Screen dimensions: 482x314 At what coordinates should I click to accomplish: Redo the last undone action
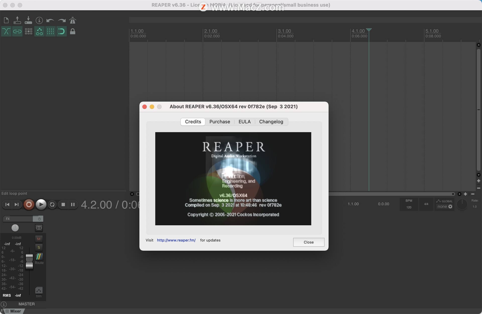62,20
